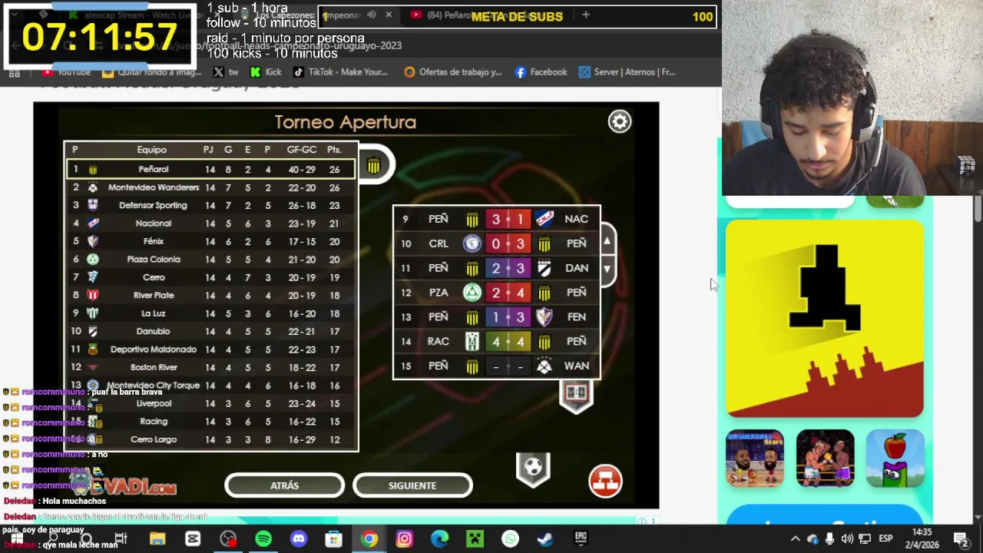983x553 pixels.
Task: Click the Boston River team name
Action: pos(154,367)
